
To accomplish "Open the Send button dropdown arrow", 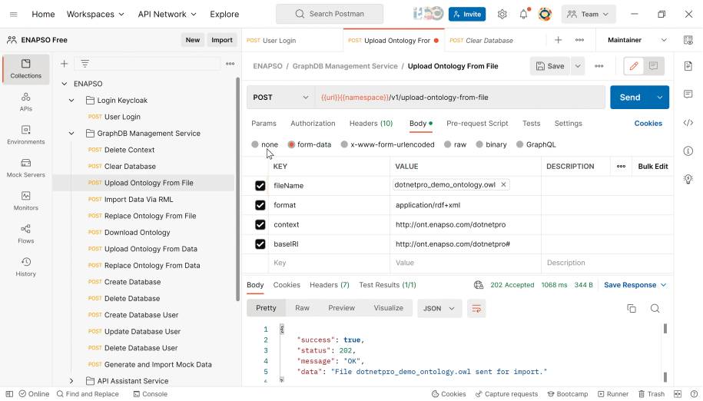I will pyautogui.click(x=660, y=98).
